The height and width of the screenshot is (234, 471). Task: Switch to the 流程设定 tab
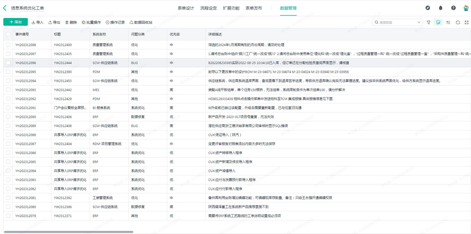[208, 8]
